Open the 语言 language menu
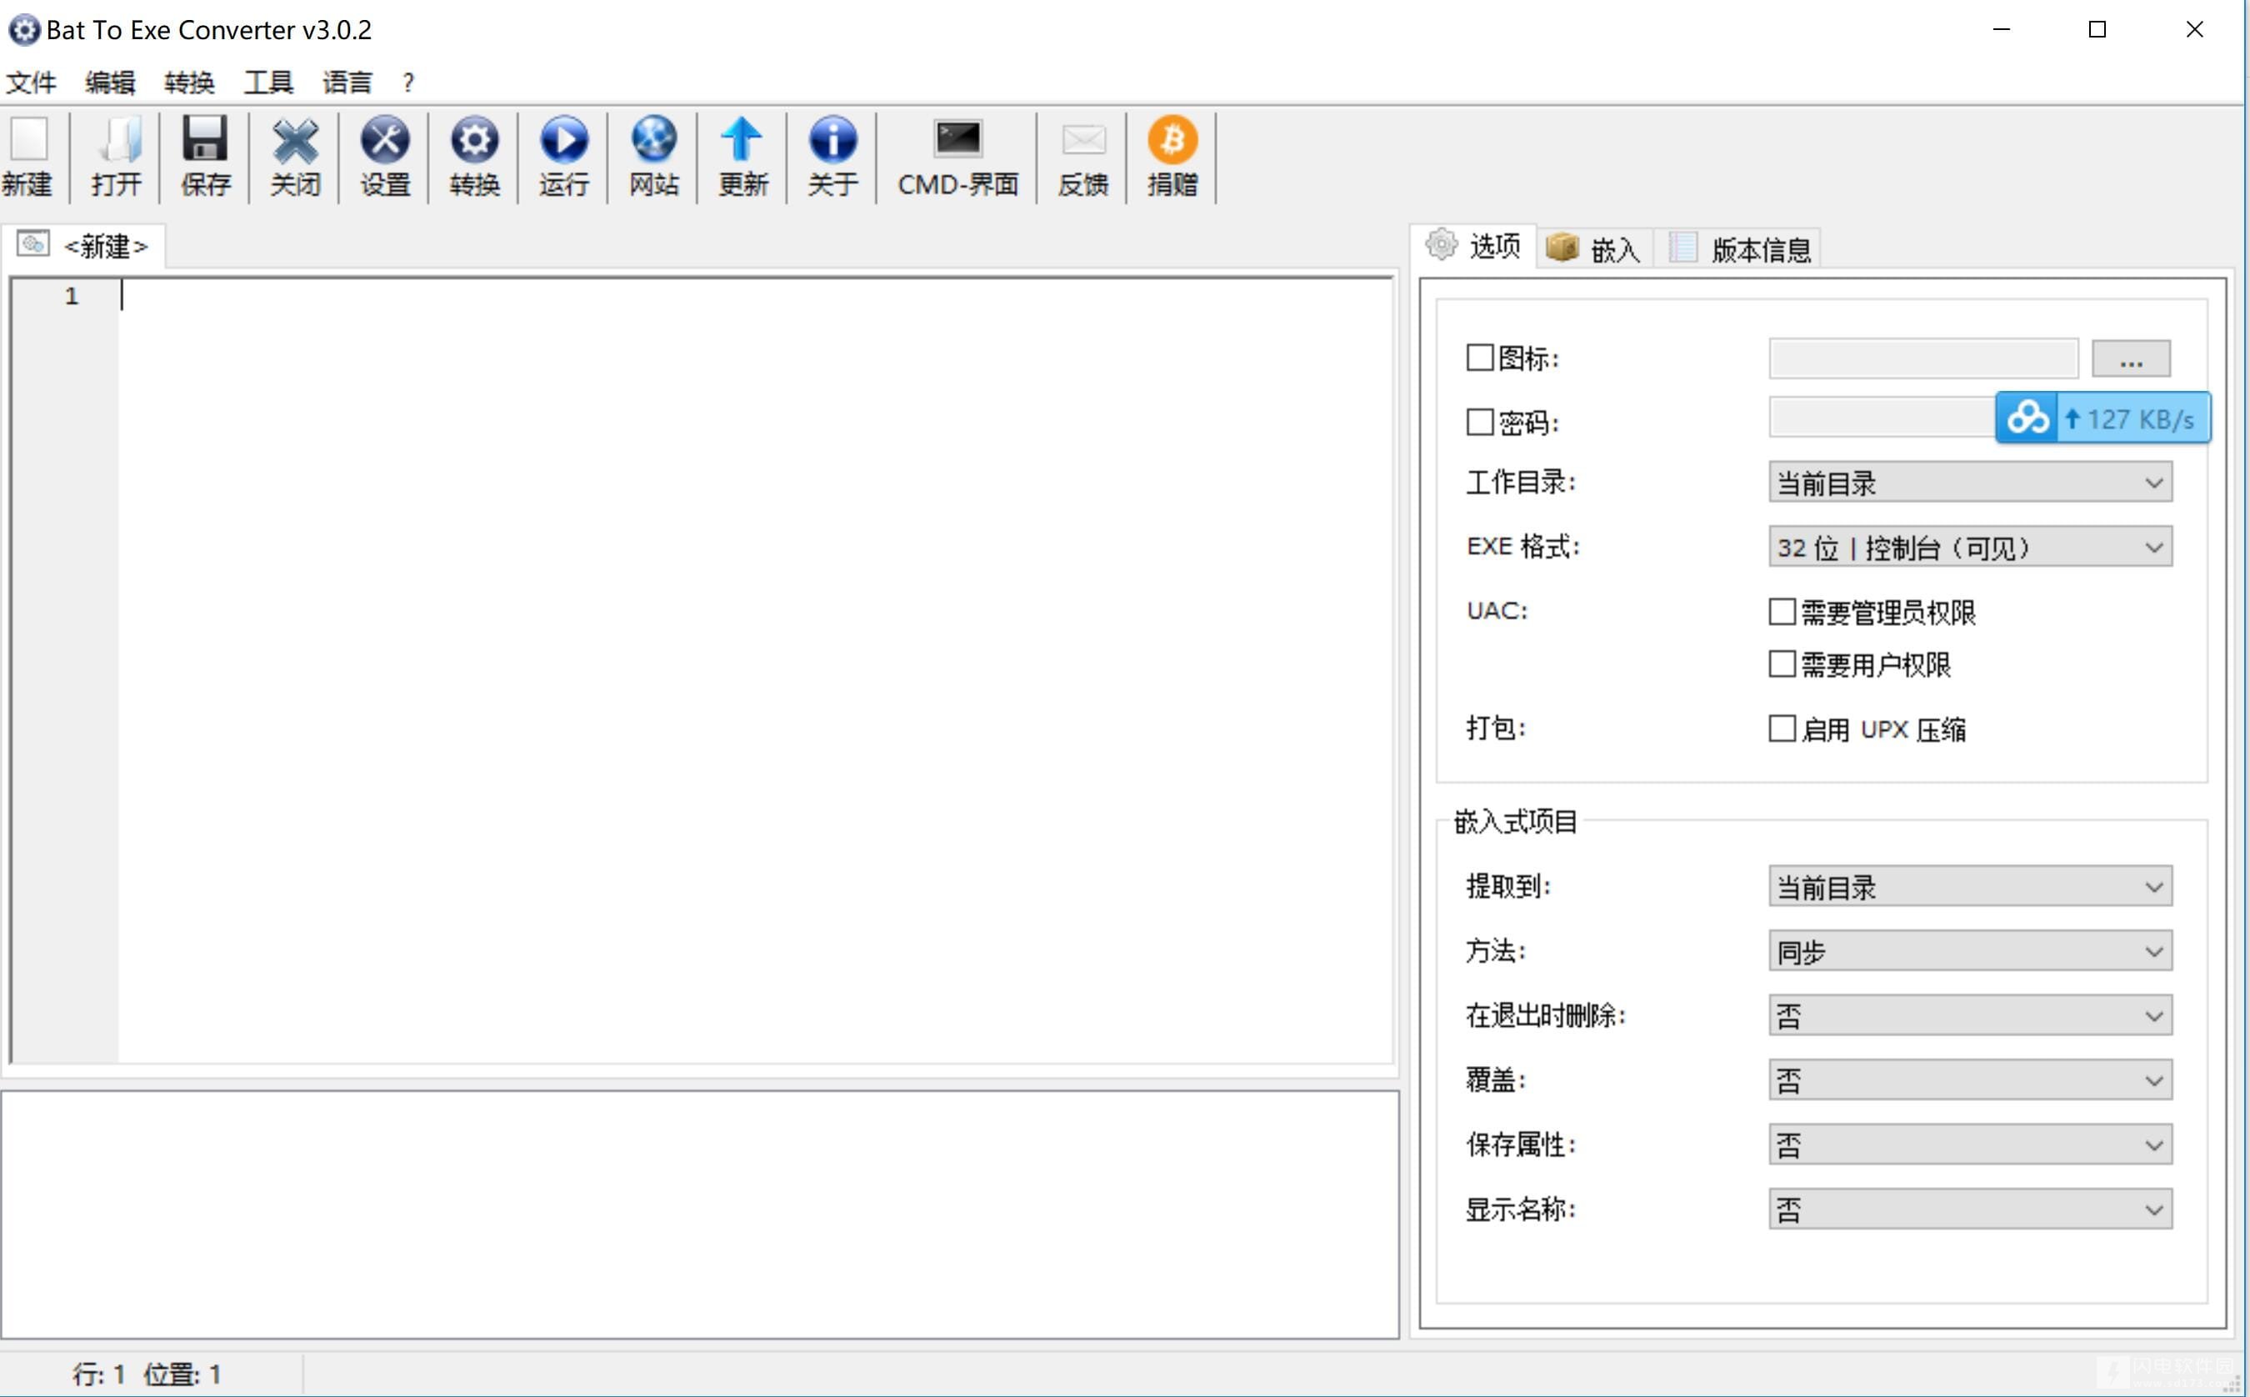 click(347, 83)
